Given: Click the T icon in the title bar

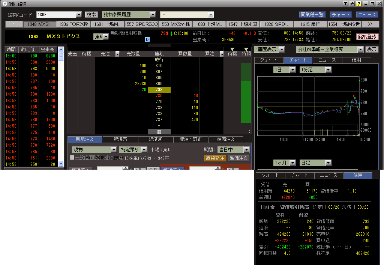Looking at the screenshot, I should pyautogui.click(x=345, y=4).
